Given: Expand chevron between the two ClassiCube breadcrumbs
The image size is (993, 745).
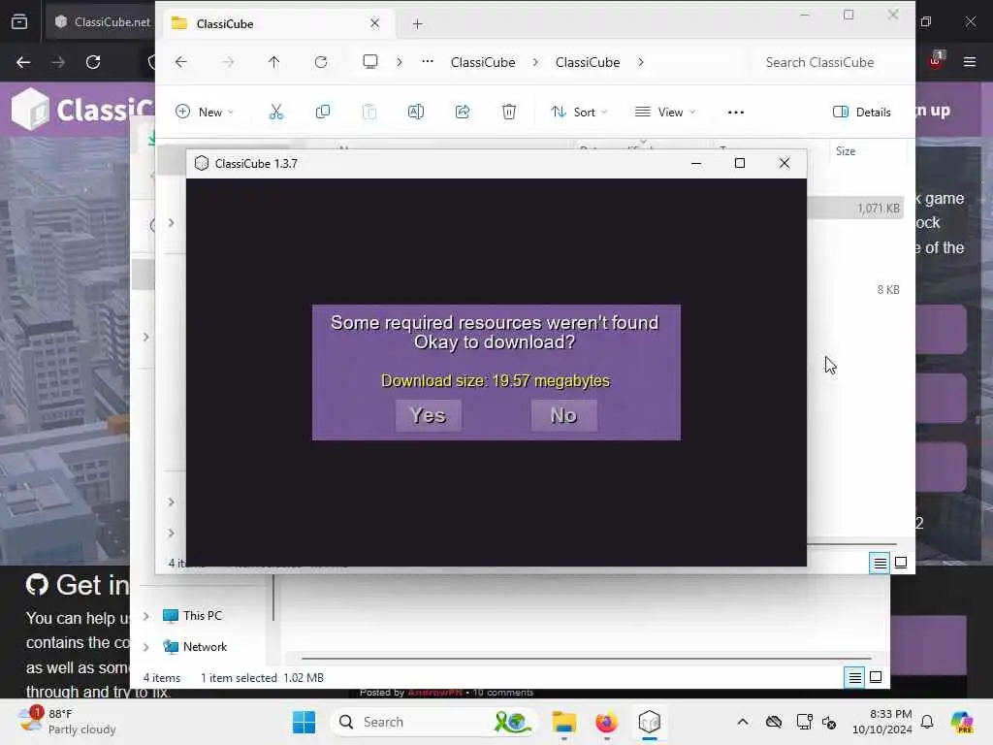Looking at the screenshot, I should [x=535, y=62].
